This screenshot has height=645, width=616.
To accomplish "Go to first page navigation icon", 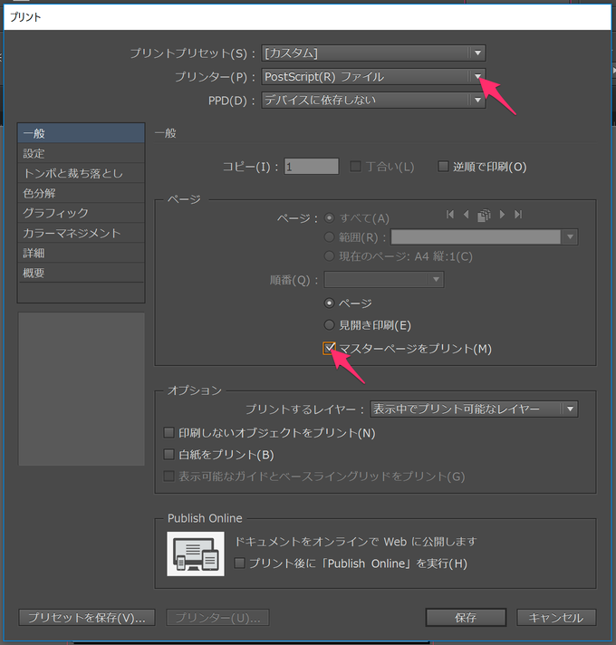I will [x=450, y=215].
